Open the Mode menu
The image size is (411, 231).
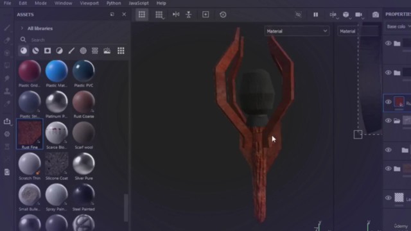pyautogui.click(x=40, y=3)
